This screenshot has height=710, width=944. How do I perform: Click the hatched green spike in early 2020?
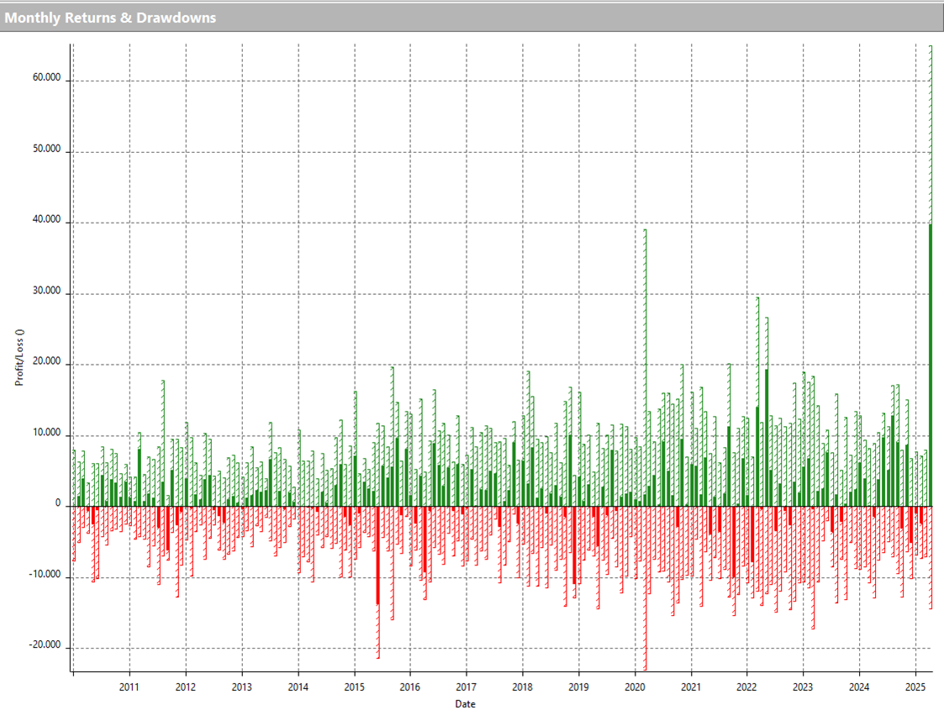(645, 336)
